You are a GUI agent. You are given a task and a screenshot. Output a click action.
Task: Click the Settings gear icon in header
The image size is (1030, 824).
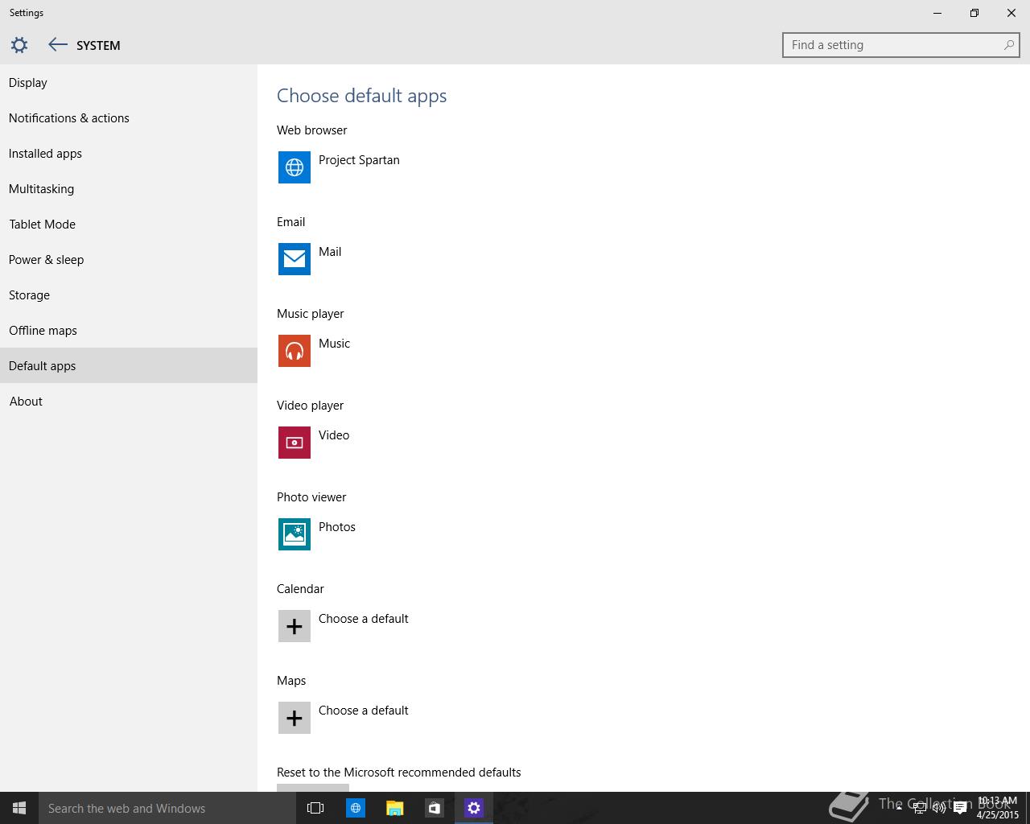(19, 45)
